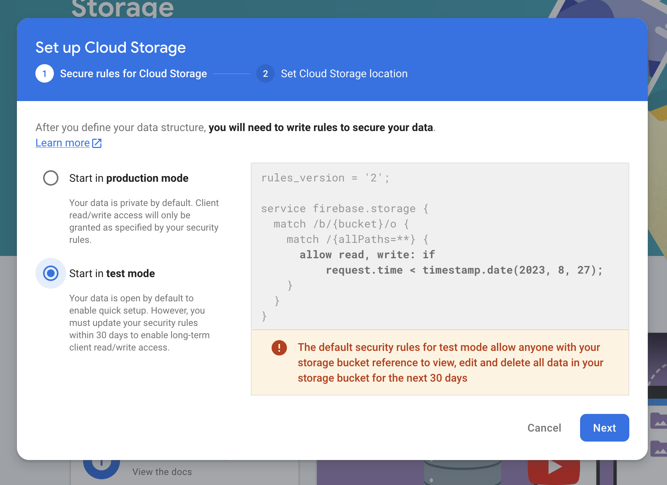667x485 pixels.
Task: Click the service firebase.storage line
Action: coord(345,209)
